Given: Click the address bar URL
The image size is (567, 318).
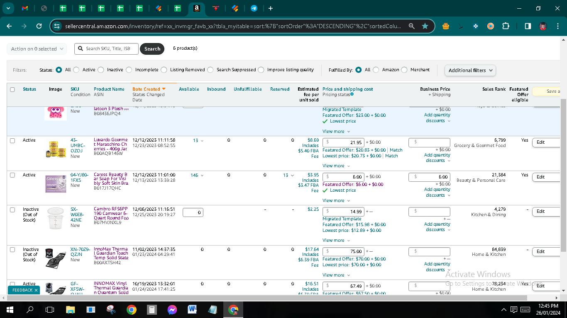Looking at the screenshot, I should 233,26.
